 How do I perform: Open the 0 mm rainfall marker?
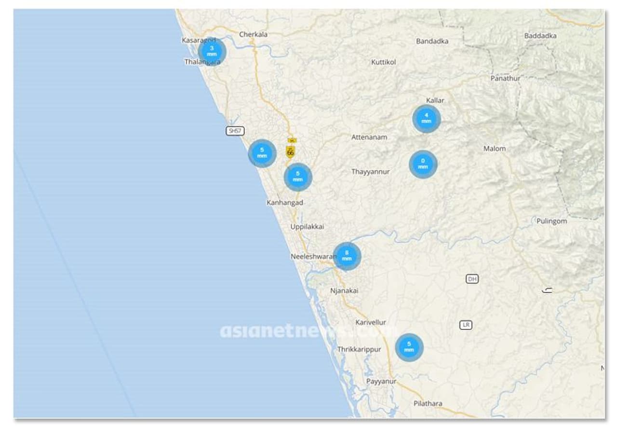[423, 164]
